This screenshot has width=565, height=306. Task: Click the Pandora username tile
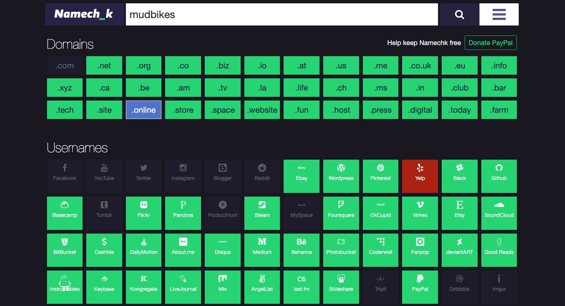click(183, 213)
